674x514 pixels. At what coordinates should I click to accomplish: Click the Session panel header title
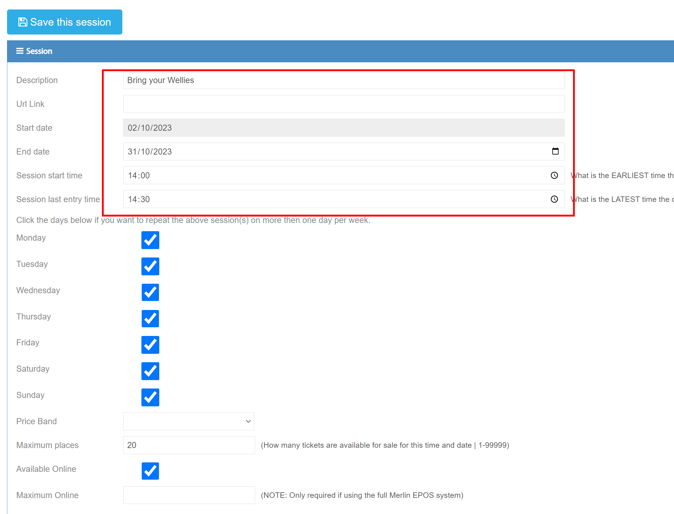(39, 51)
